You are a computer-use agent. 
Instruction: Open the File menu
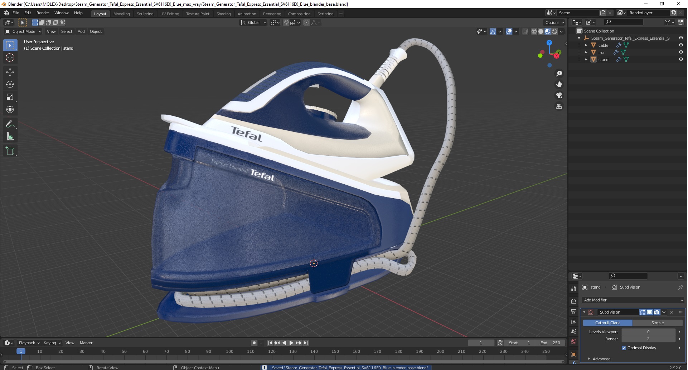click(16, 13)
